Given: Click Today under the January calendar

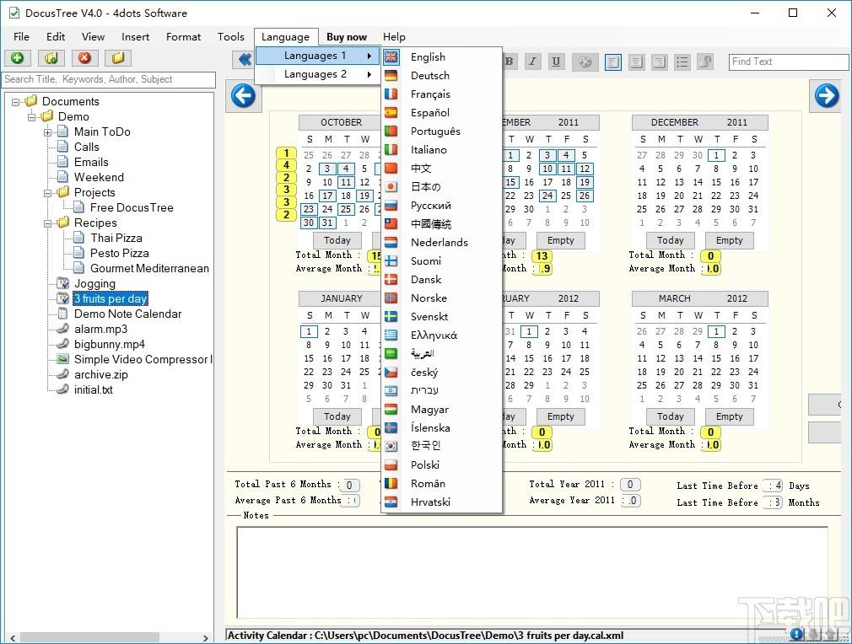Looking at the screenshot, I should point(337,416).
